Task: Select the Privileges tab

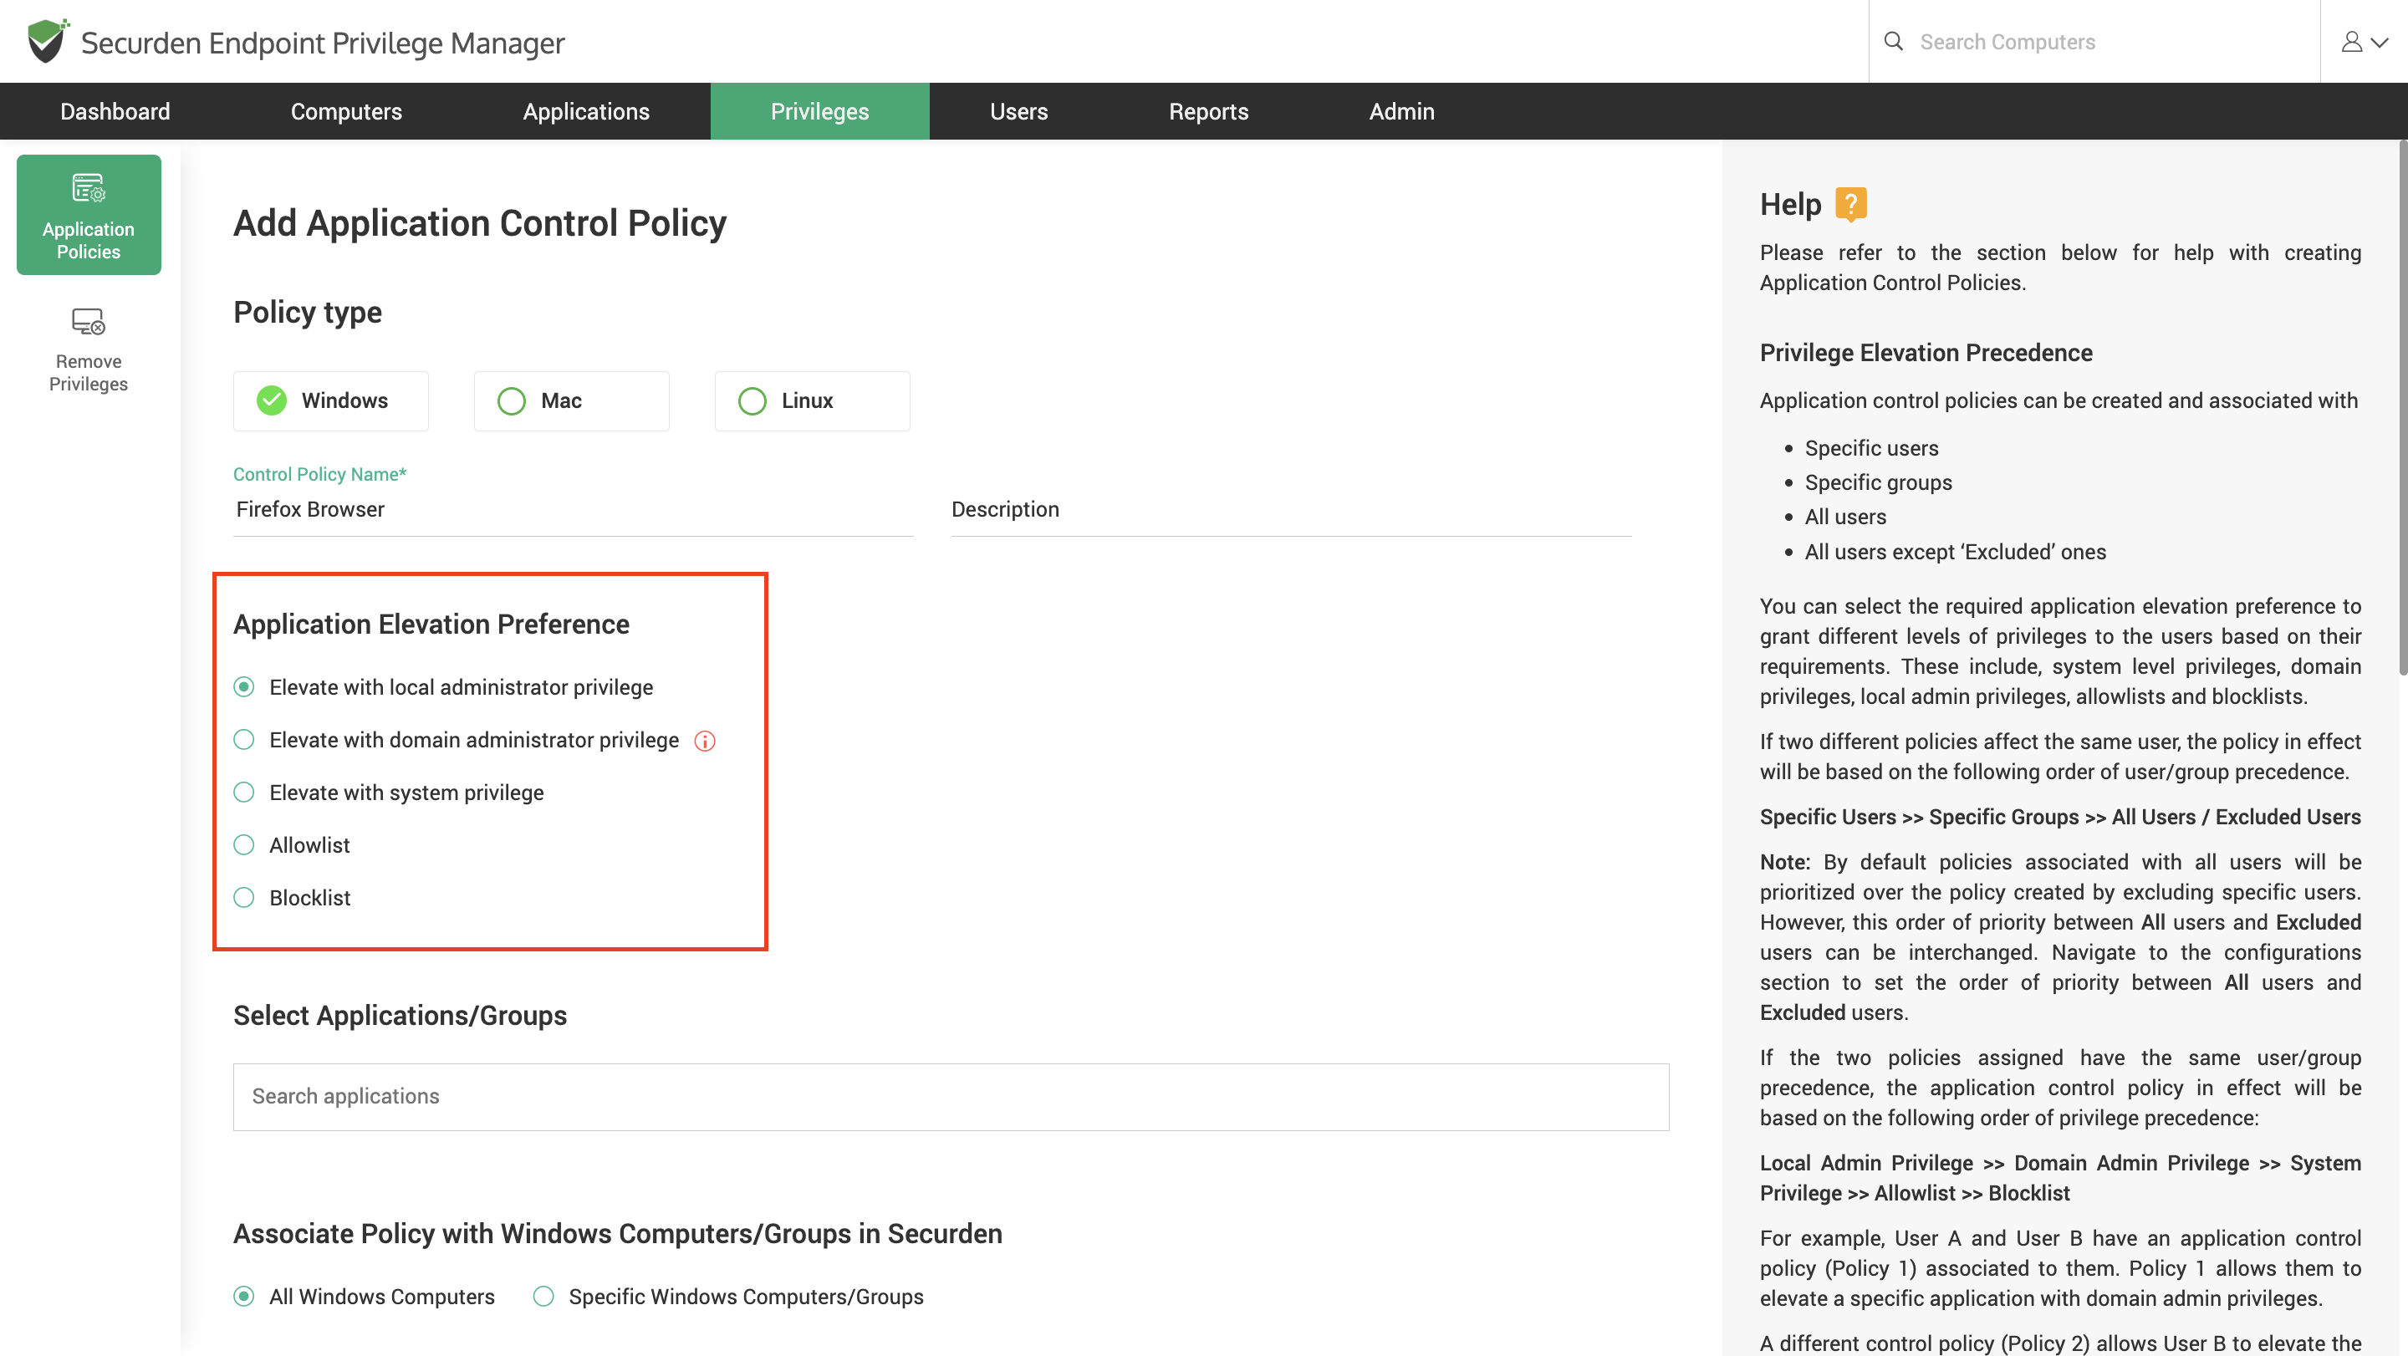Action: pos(819,111)
